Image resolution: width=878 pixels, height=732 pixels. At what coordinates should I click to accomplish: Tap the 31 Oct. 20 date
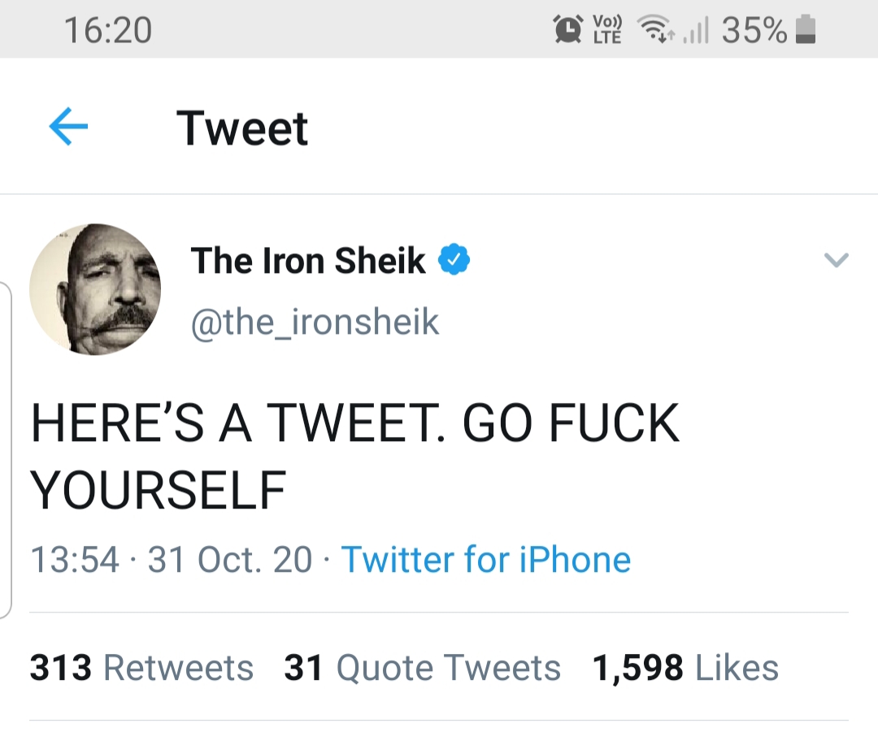(230, 560)
